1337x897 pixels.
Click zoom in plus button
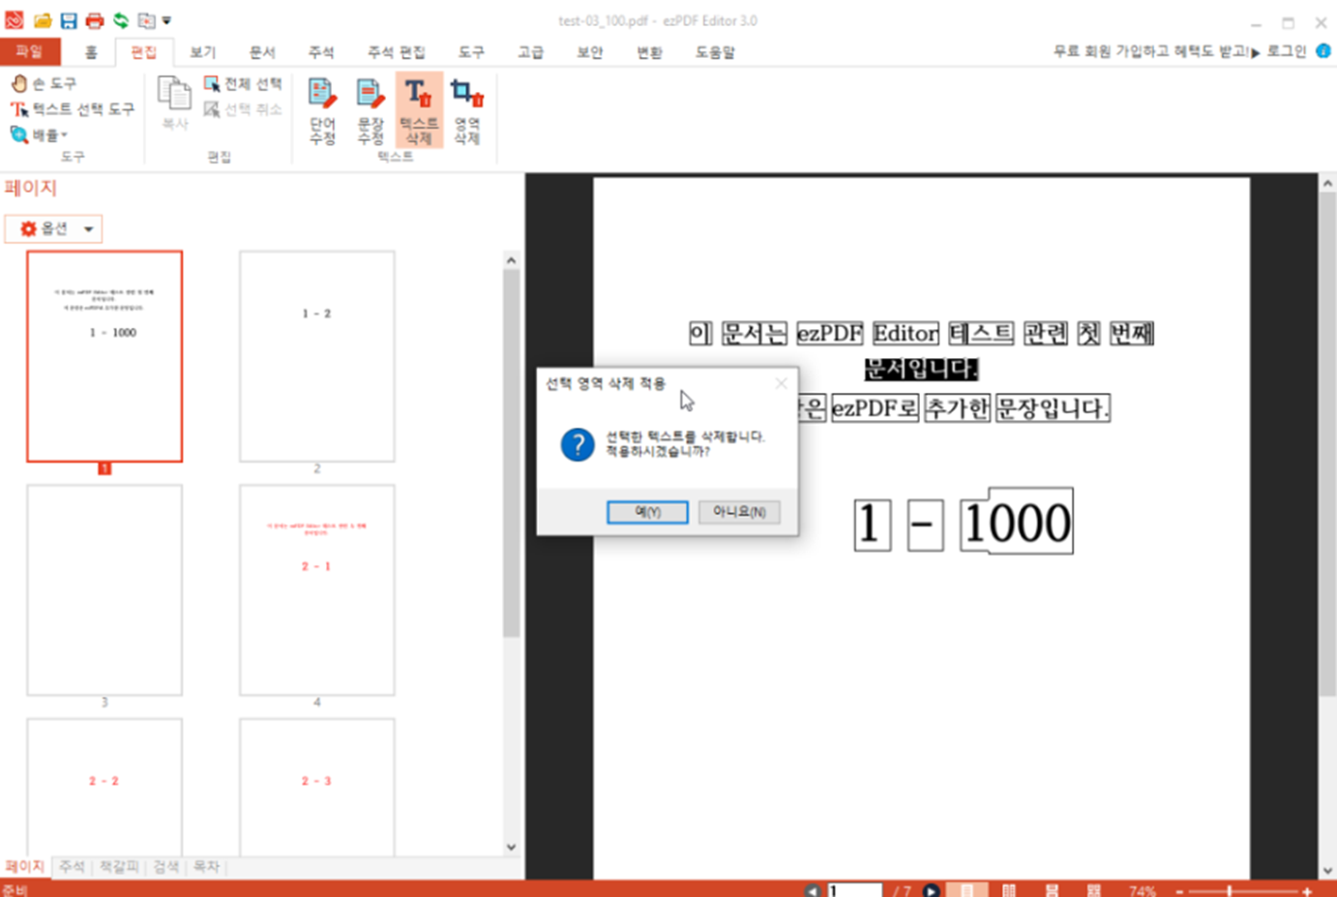(1307, 891)
